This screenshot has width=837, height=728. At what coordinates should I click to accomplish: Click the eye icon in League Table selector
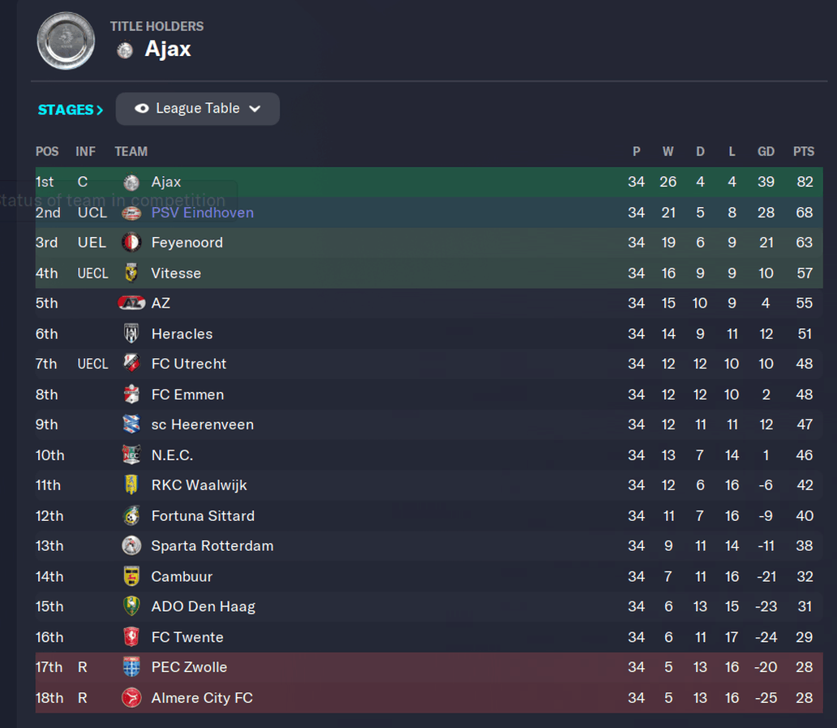[141, 109]
